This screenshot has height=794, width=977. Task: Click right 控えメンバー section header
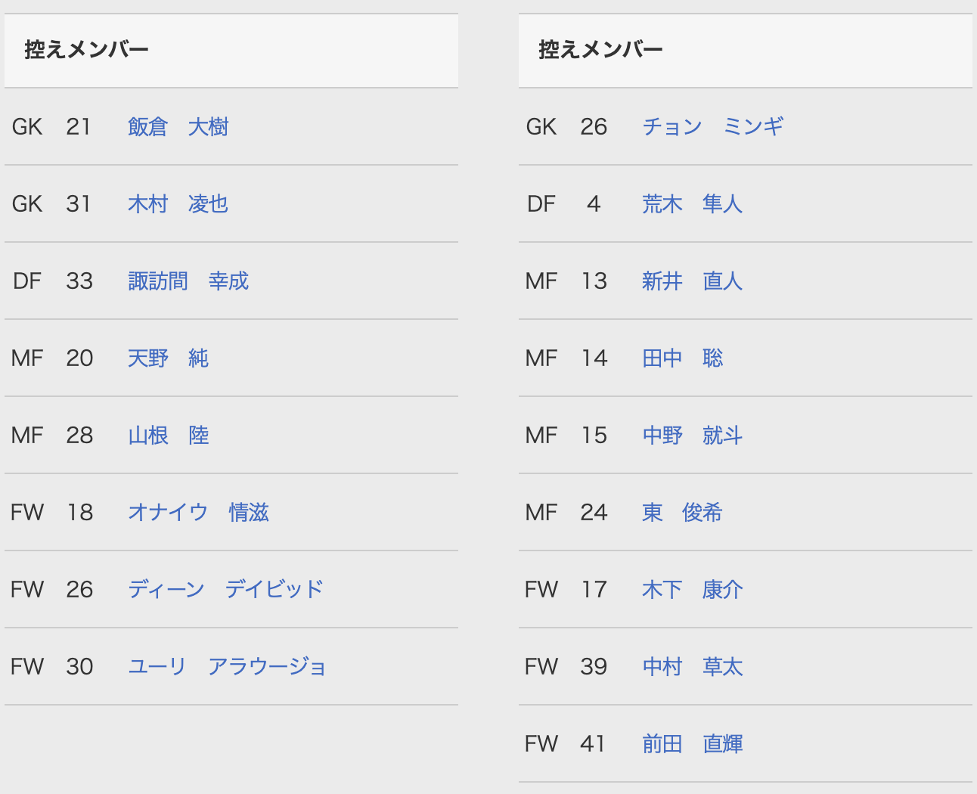pos(601,50)
